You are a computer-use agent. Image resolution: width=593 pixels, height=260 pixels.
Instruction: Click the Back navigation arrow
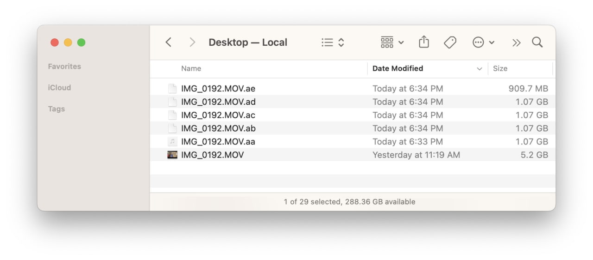[169, 42]
